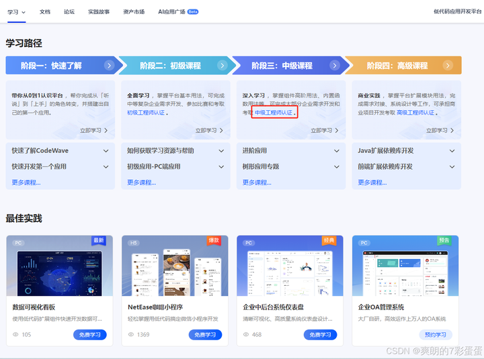Open the 初级工程师认证 link
The image size is (484, 359).
[x=146, y=113]
